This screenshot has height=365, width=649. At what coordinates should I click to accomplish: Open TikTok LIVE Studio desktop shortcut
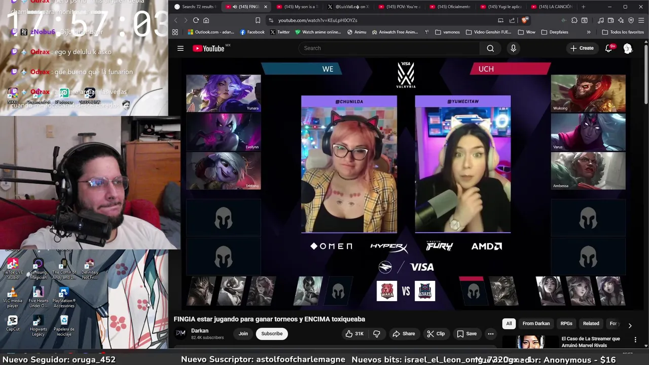click(13, 269)
